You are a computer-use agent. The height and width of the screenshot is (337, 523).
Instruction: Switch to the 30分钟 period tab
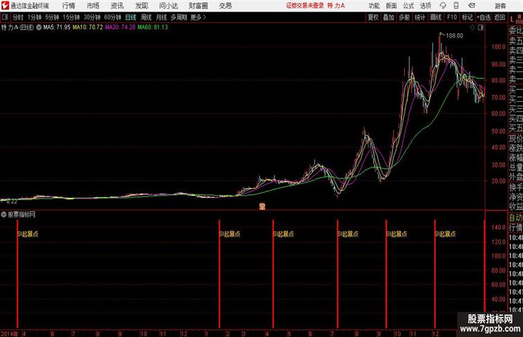pos(92,17)
